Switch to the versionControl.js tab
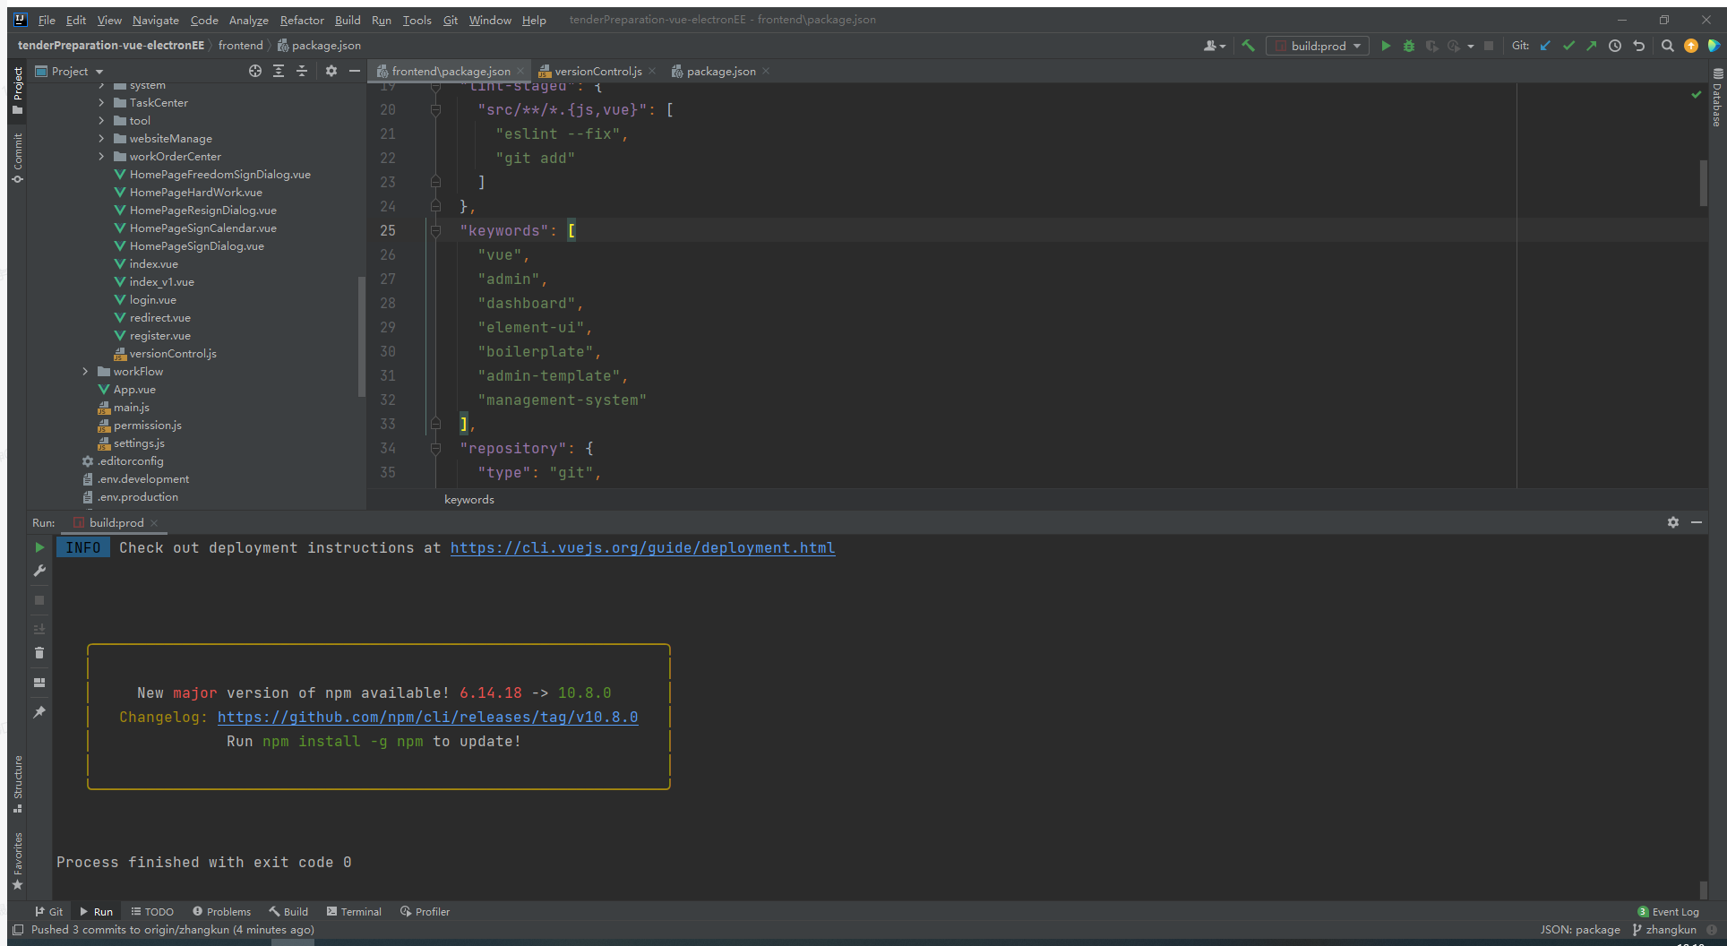The image size is (1727, 946). point(597,72)
